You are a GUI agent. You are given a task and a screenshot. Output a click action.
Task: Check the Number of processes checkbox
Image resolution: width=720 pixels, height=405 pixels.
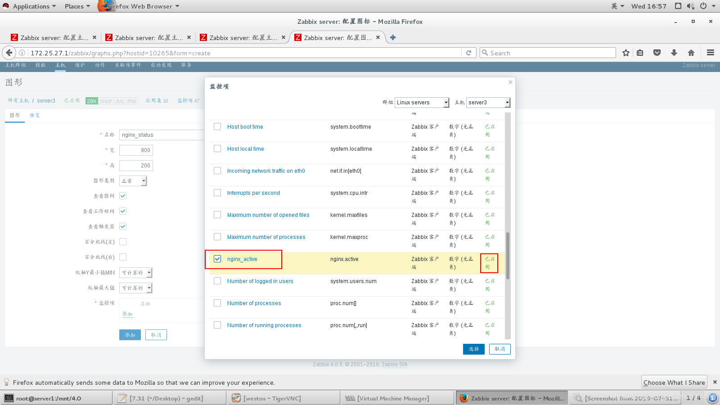(217, 303)
